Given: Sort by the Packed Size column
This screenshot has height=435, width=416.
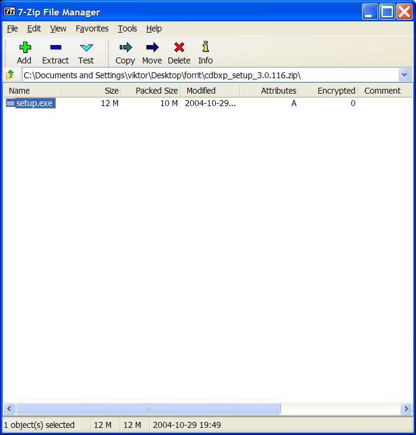Looking at the screenshot, I should pyautogui.click(x=151, y=91).
